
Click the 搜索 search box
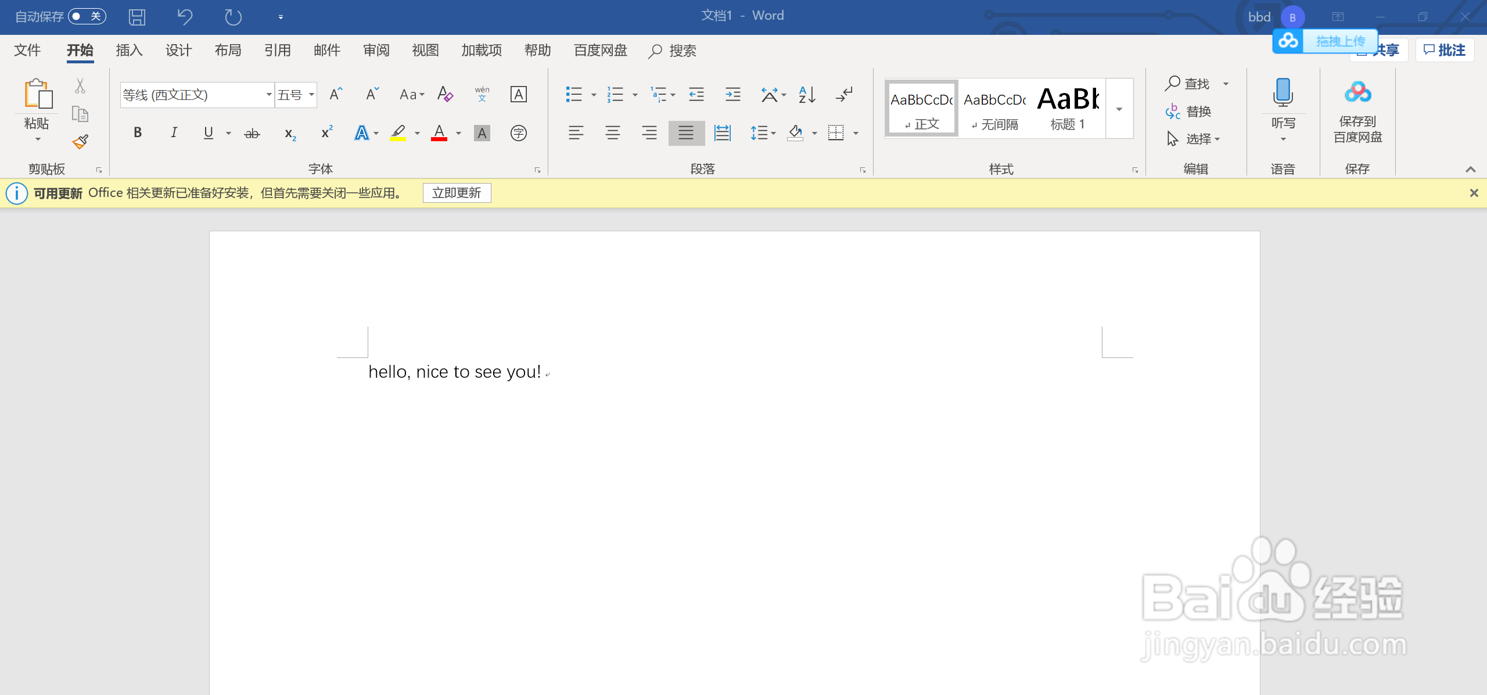[x=673, y=51]
